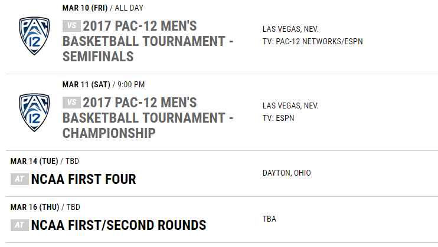Screen dimensions: 438x247
Task: Click the Pac-12 logo beside Championship
Action: (x=34, y=113)
